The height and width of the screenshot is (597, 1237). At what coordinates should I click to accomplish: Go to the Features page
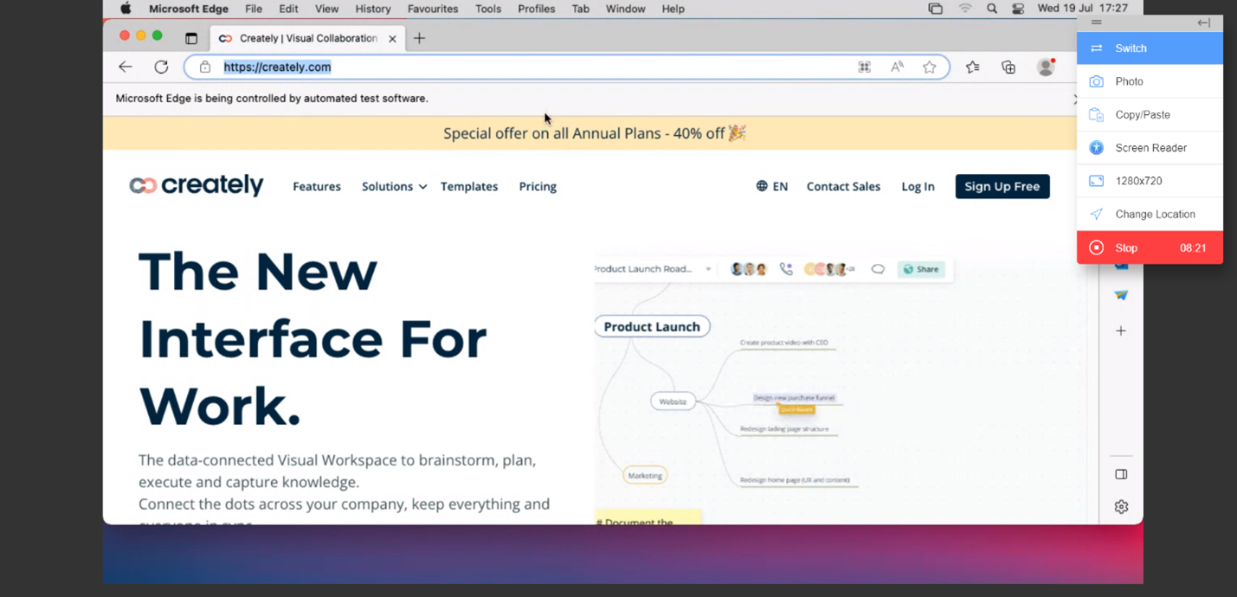(317, 186)
